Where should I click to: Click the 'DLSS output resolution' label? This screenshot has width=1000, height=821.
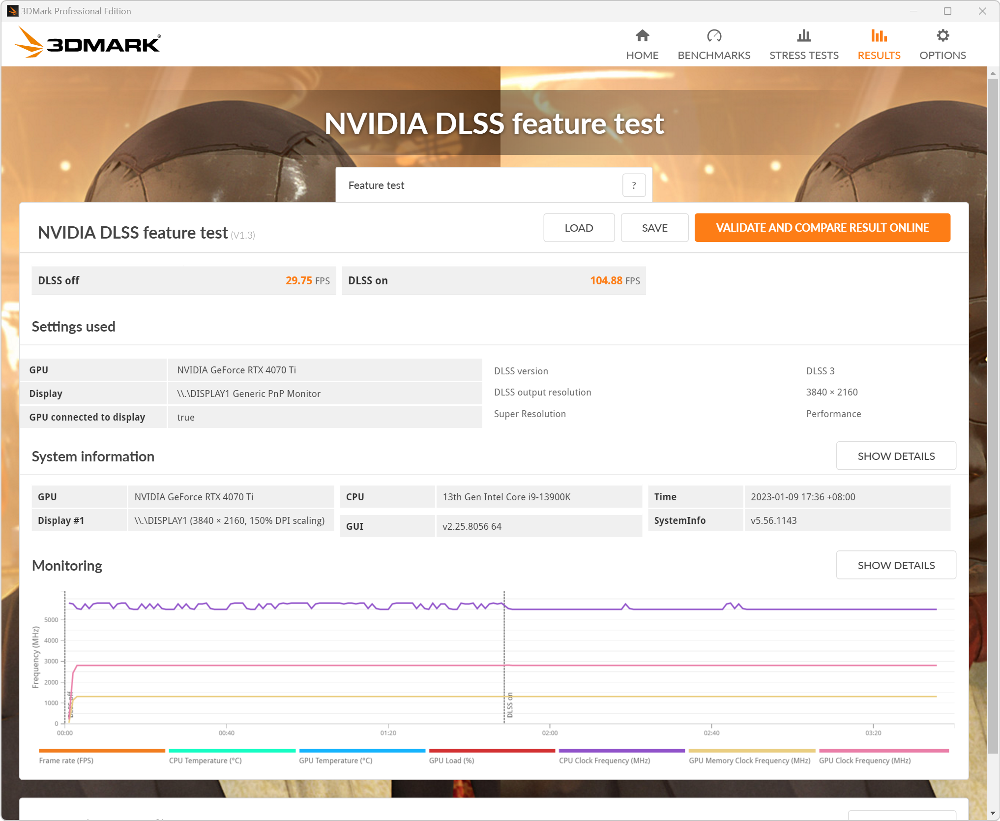(542, 392)
